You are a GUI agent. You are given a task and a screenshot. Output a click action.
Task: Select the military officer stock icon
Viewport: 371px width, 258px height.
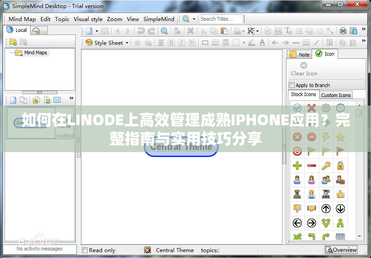[x=297, y=194]
